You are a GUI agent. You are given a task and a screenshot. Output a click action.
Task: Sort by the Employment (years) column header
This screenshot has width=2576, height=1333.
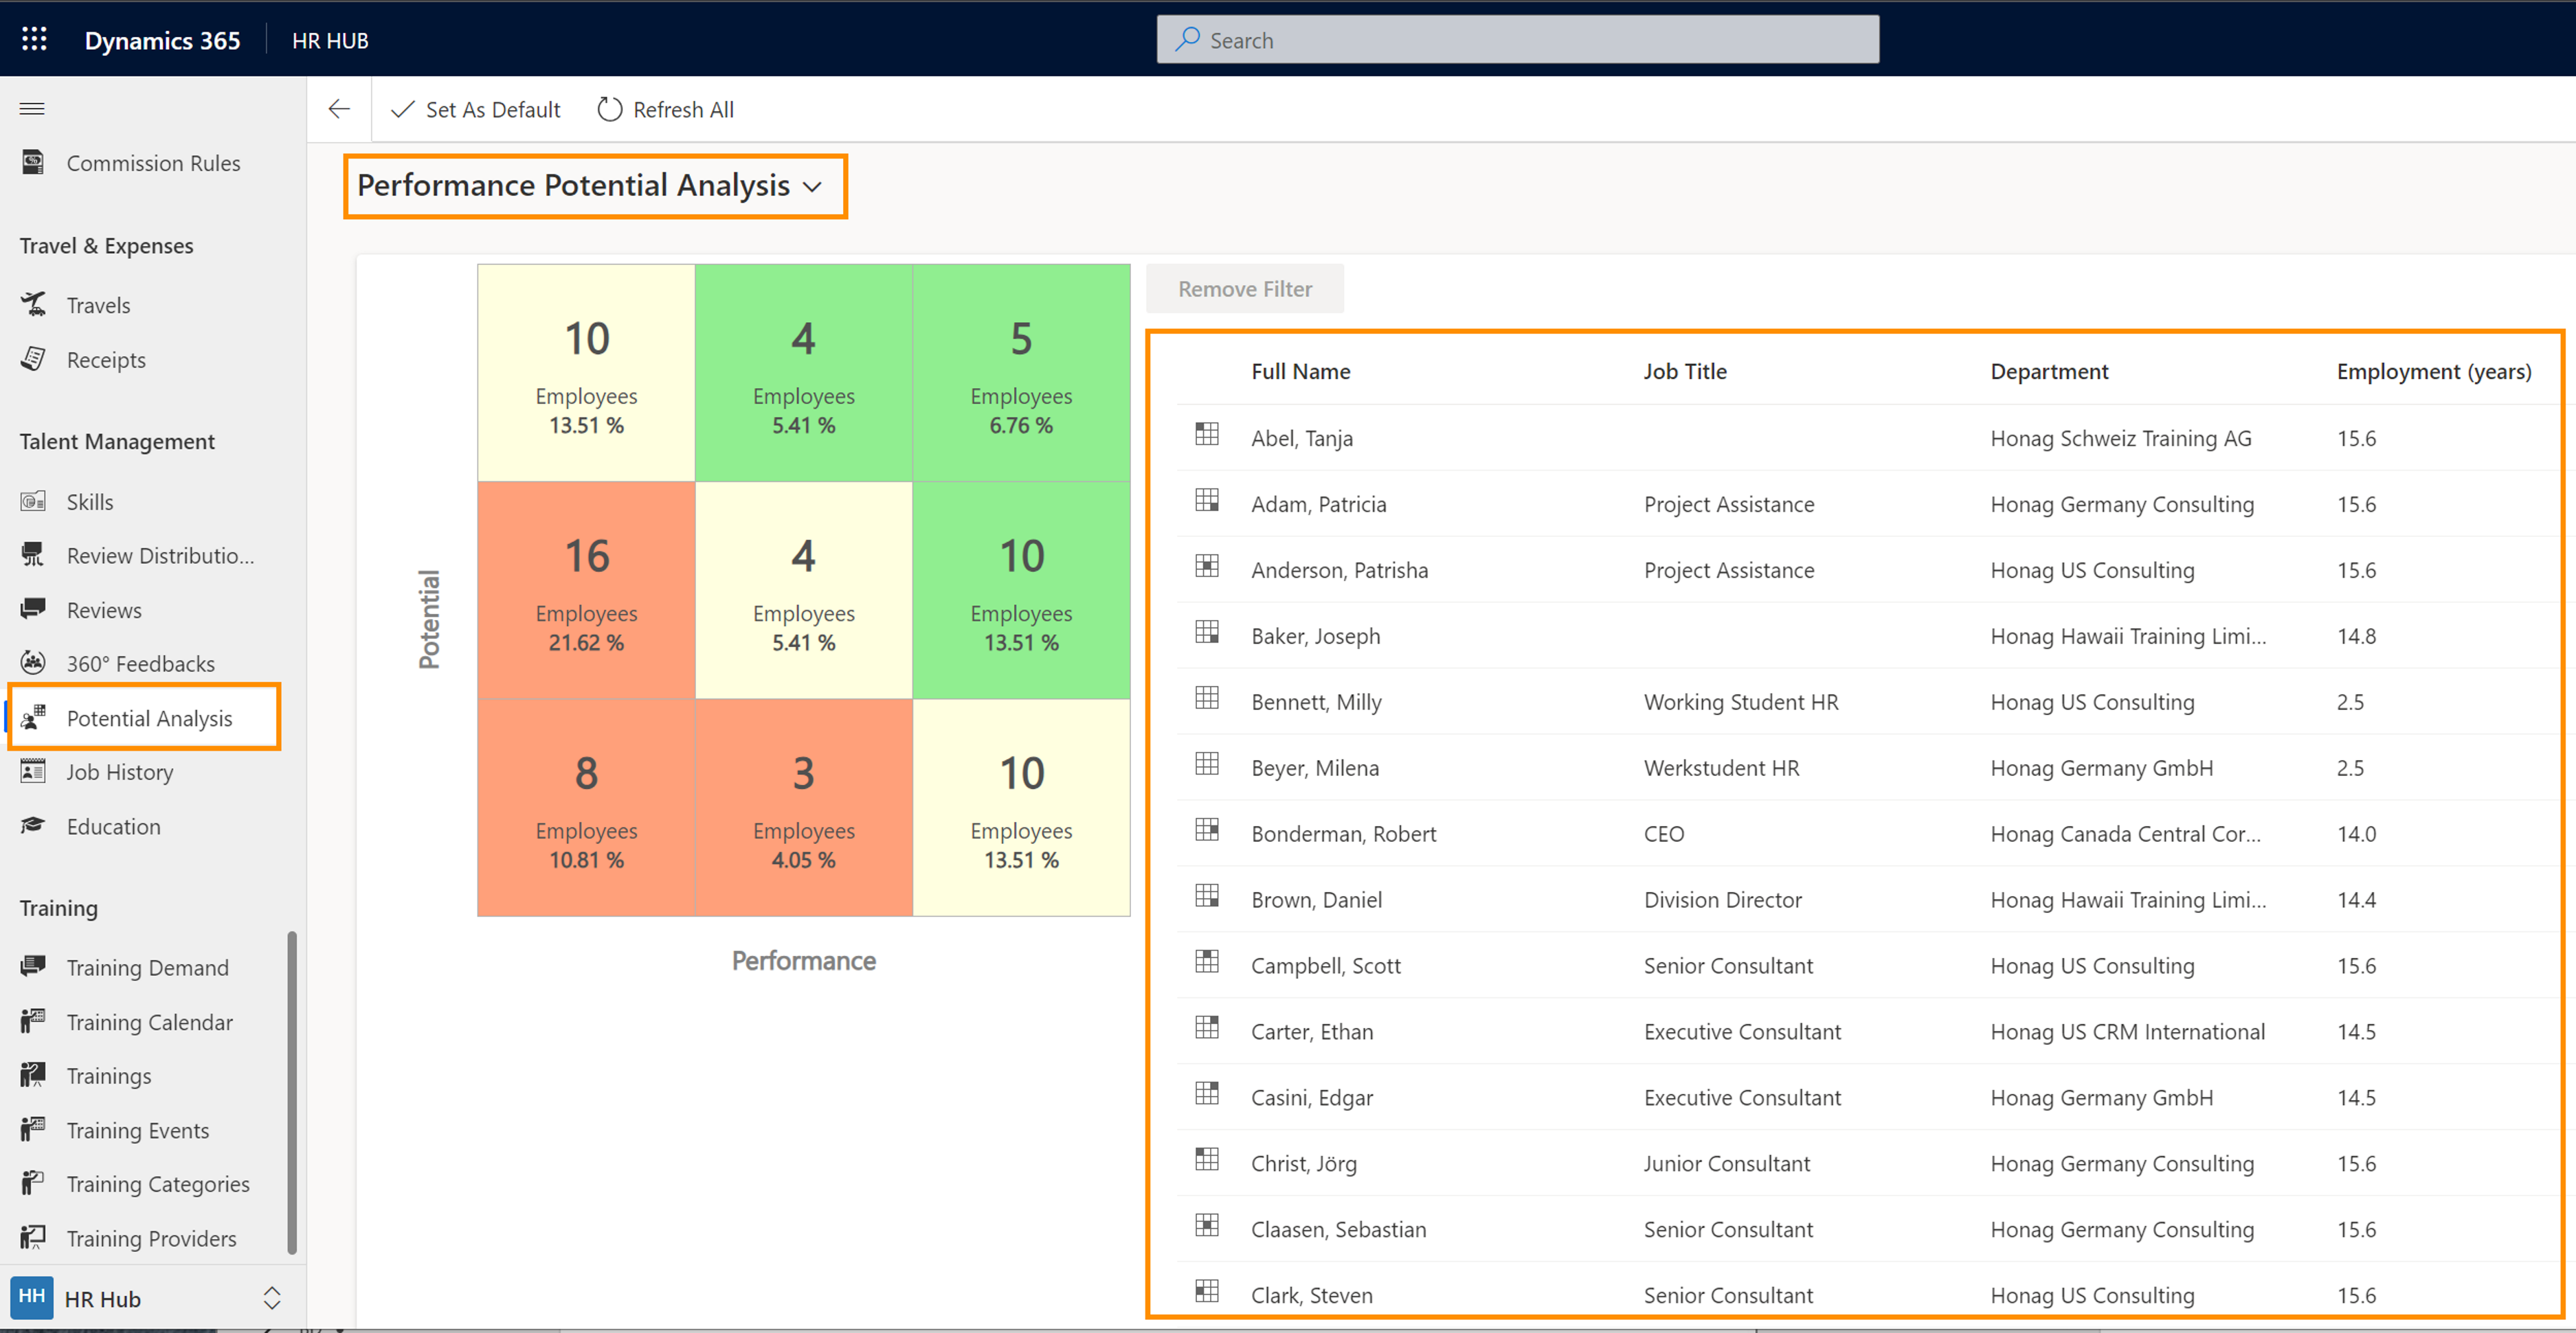pos(2433,371)
